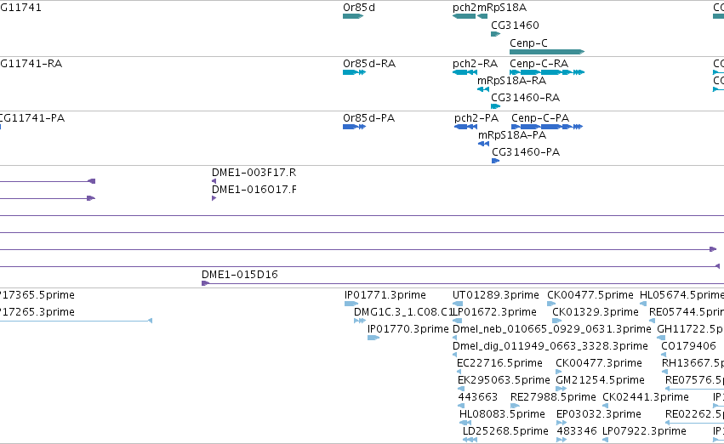Select the LP01672.3prime EST
The image size is (724, 444).
click(457, 321)
